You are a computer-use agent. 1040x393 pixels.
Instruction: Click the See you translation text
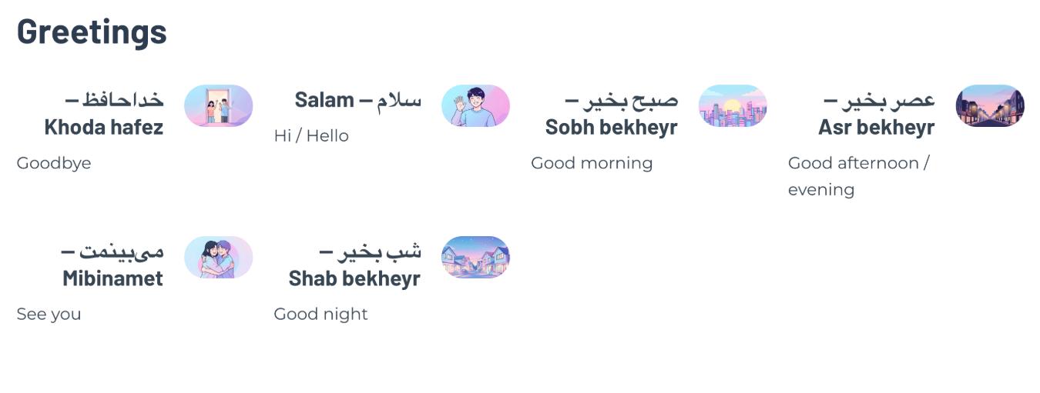click(49, 314)
